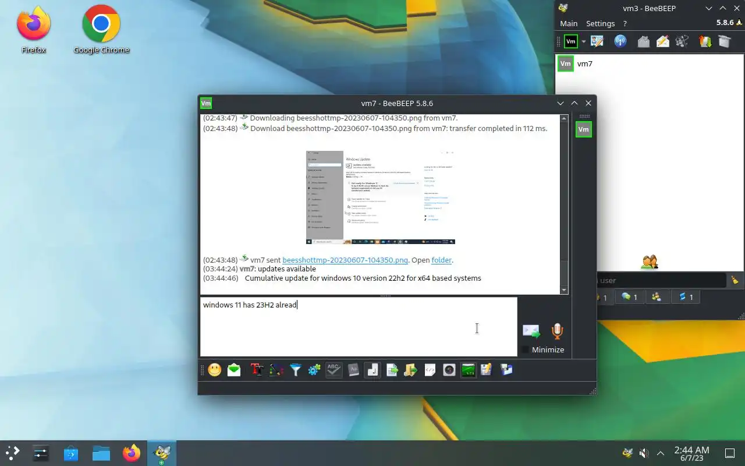Click the floppy-folder icon at toolbar end

pos(506,370)
